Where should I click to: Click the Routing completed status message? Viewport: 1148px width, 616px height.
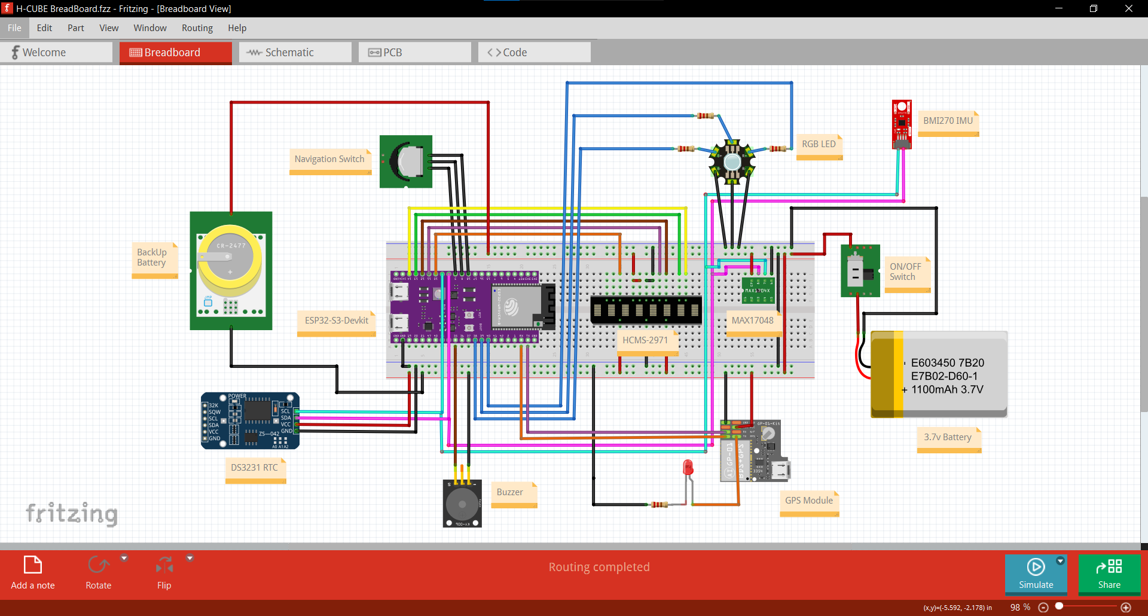tap(599, 567)
